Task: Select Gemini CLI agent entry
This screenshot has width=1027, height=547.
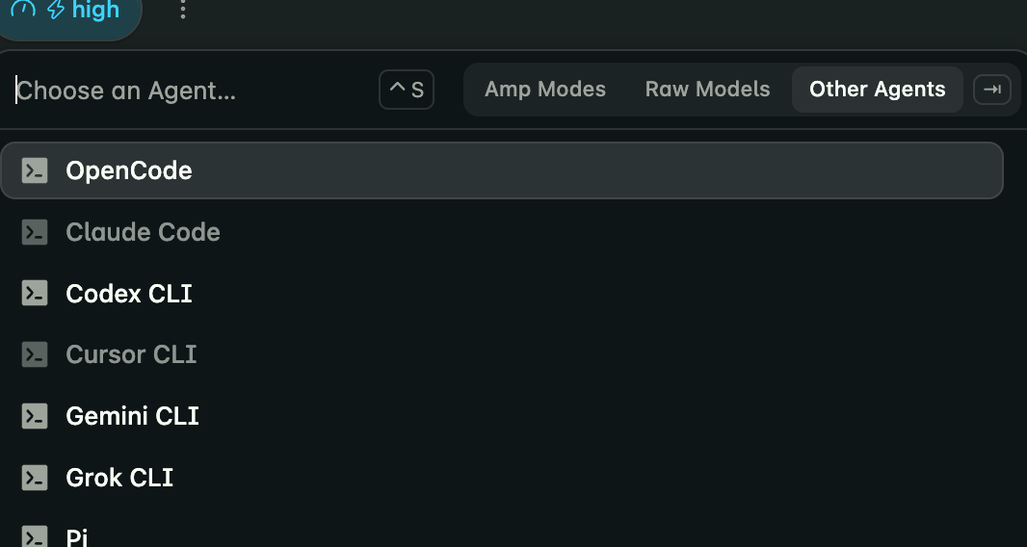Action: (x=502, y=416)
